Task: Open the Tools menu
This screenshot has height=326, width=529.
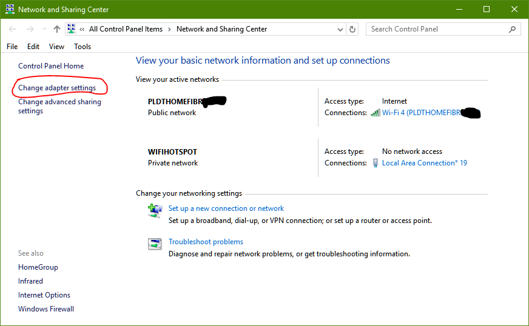Action: [x=83, y=47]
